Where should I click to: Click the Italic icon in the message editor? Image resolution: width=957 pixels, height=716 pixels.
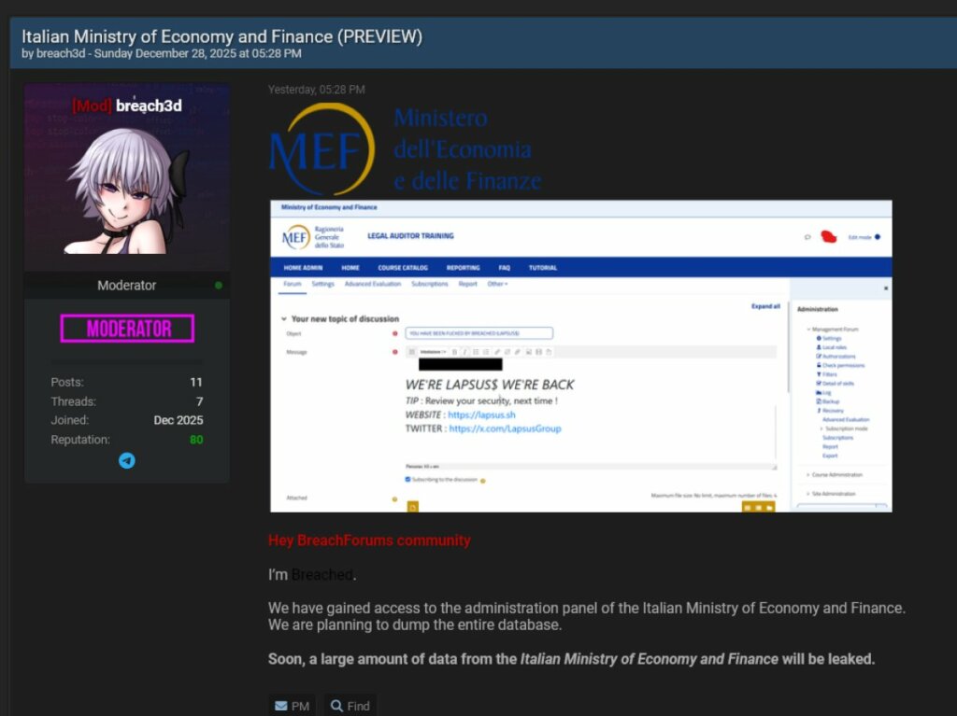[x=464, y=352]
